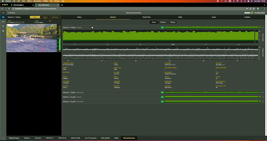
Task: Select the Secondary source toggle
Action: 55,17
